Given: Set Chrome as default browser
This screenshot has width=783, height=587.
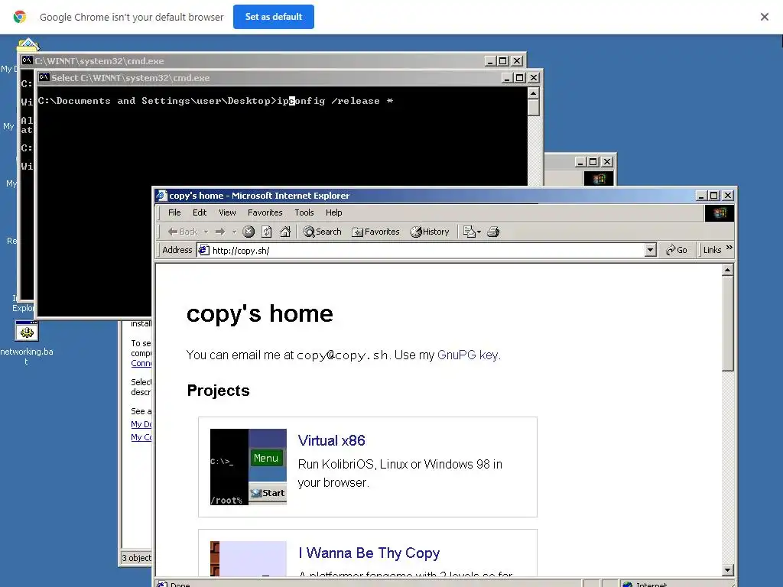Looking at the screenshot, I should click(x=273, y=17).
